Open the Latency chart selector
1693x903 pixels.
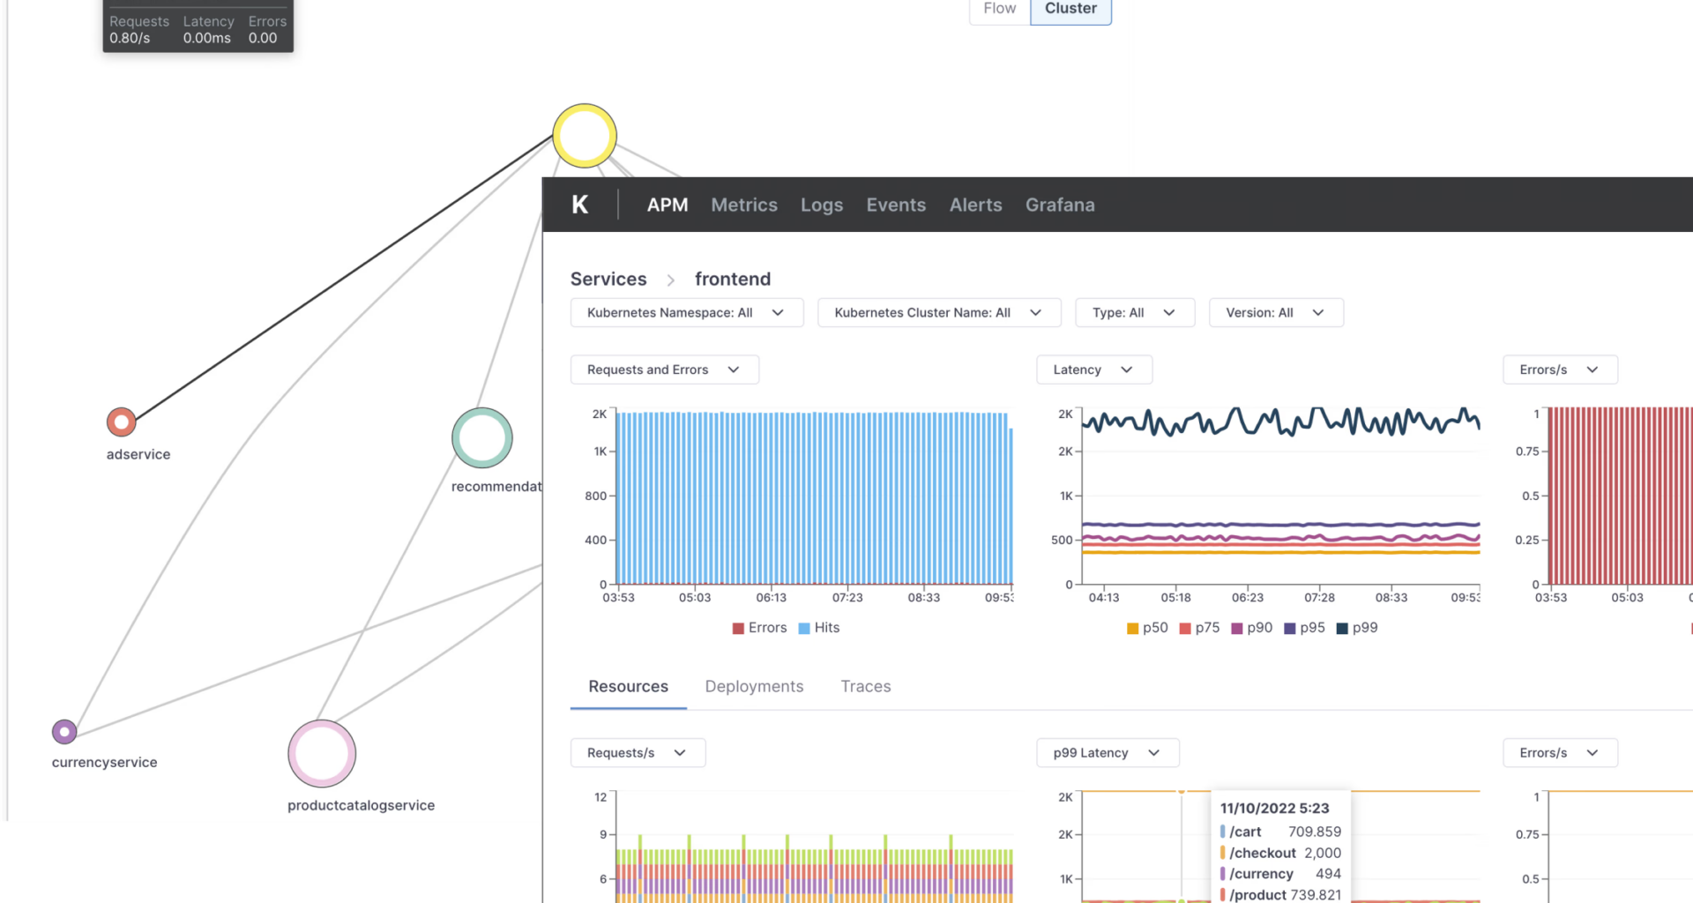pyautogui.click(x=1094, y=369)
